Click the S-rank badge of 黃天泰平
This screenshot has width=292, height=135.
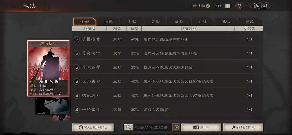tap(76, 67)
